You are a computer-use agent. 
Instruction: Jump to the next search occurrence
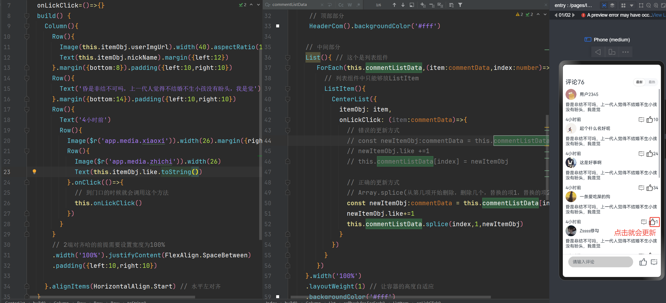tap(403, 5)
